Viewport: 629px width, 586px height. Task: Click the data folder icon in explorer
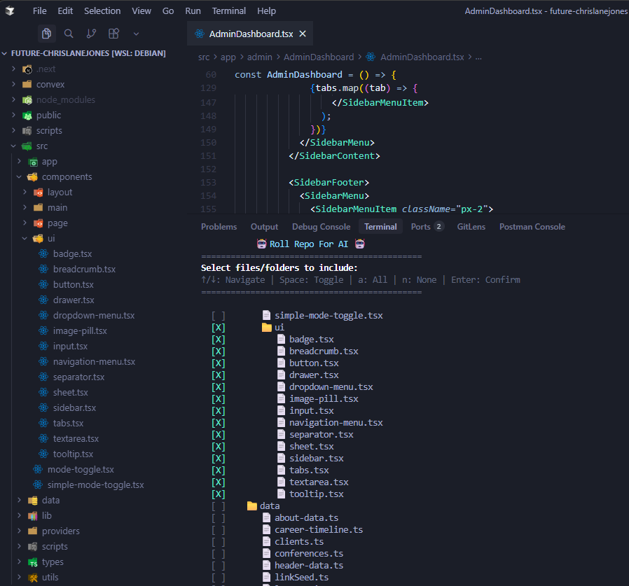33,501
